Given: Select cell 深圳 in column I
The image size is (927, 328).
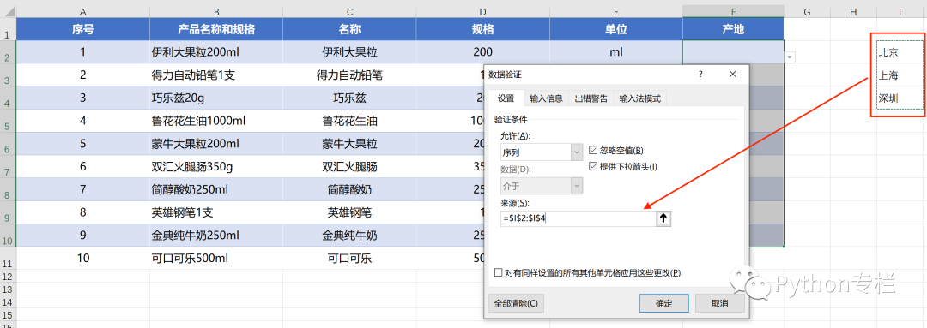Looking at the screenshot, I should click(900, 98).
